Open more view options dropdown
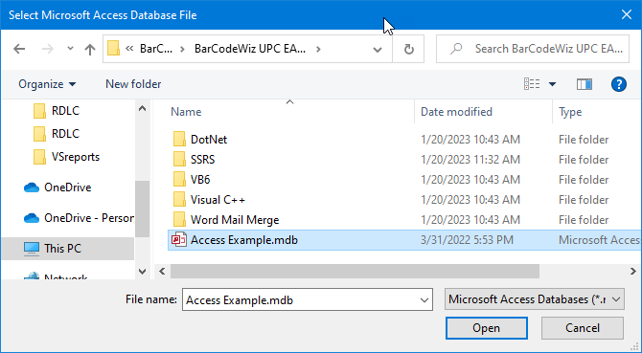The width and height of the screenshot is (642, 353). pos(552,84)
